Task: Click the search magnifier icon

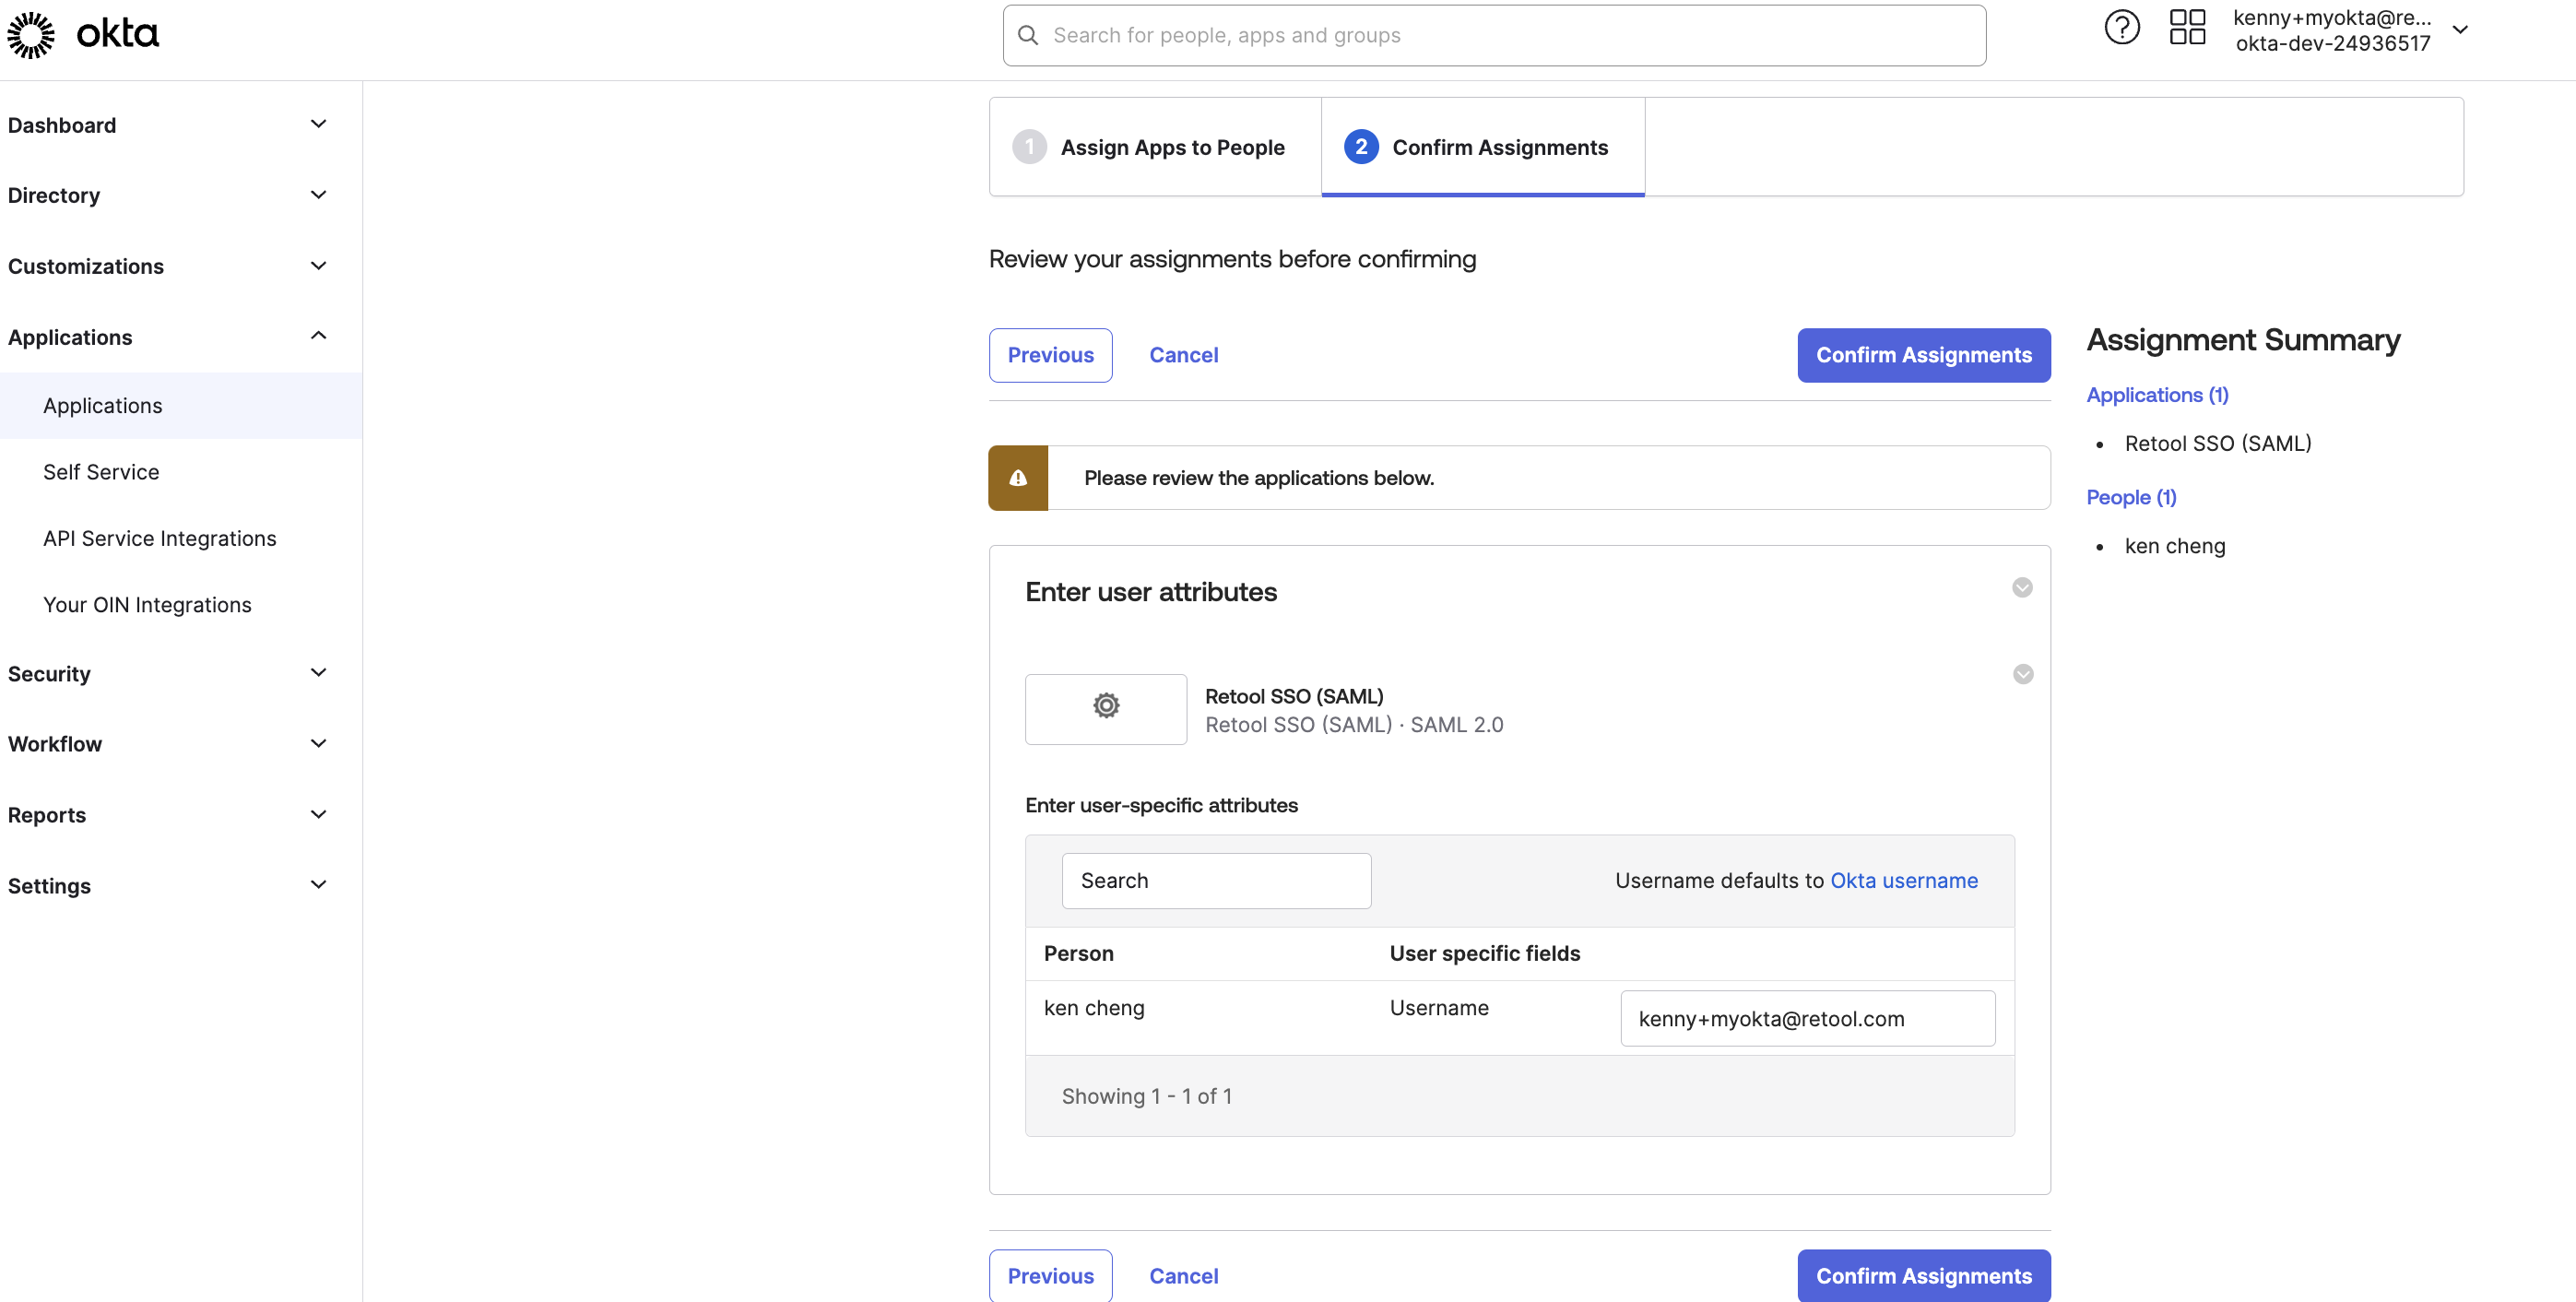Action: point(1028,35)
